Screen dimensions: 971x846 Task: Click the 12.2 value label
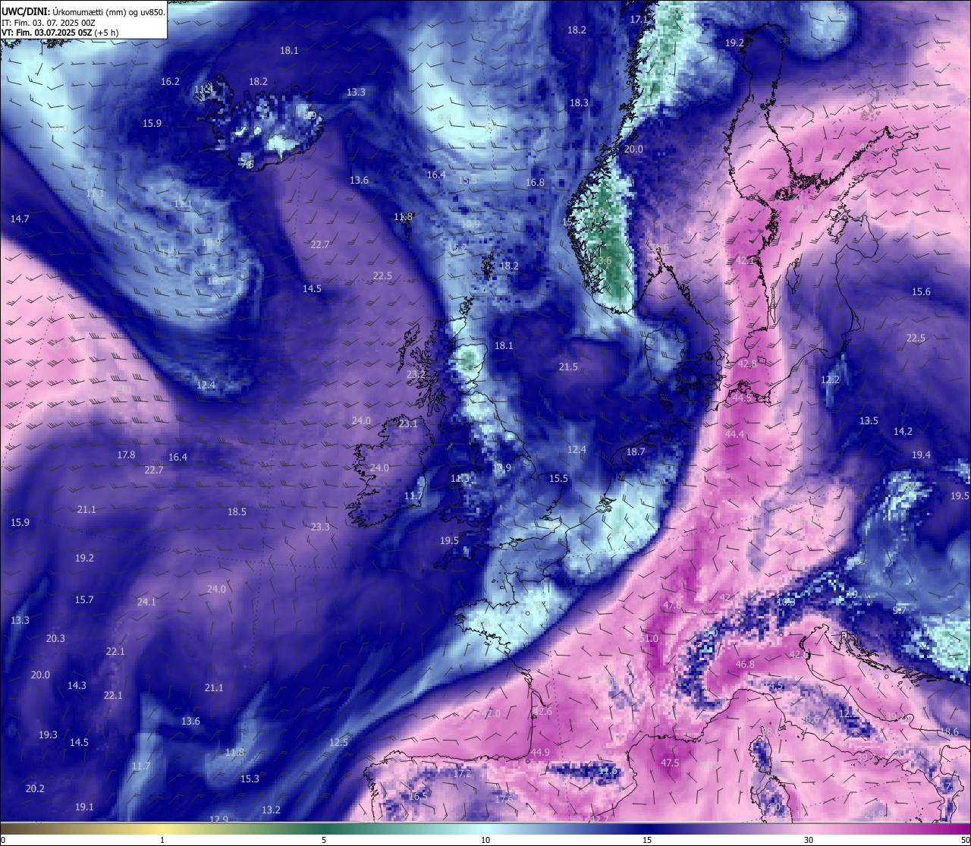[x=830, y=379]
